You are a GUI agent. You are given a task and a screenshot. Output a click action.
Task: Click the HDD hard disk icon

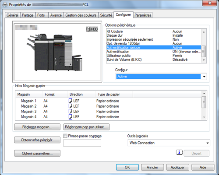click(92, 29)
